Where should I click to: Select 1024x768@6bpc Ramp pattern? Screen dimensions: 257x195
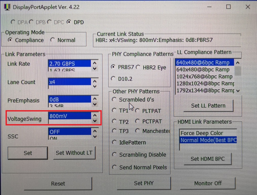[x=205, y=76]
